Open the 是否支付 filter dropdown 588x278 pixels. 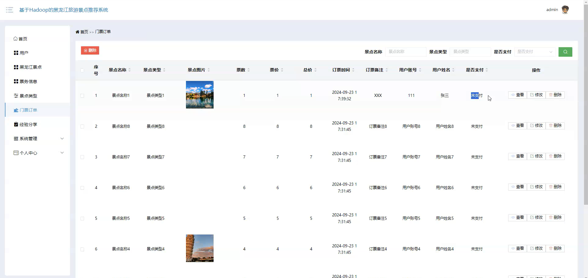pyautogui.click(x=535, y=52)
